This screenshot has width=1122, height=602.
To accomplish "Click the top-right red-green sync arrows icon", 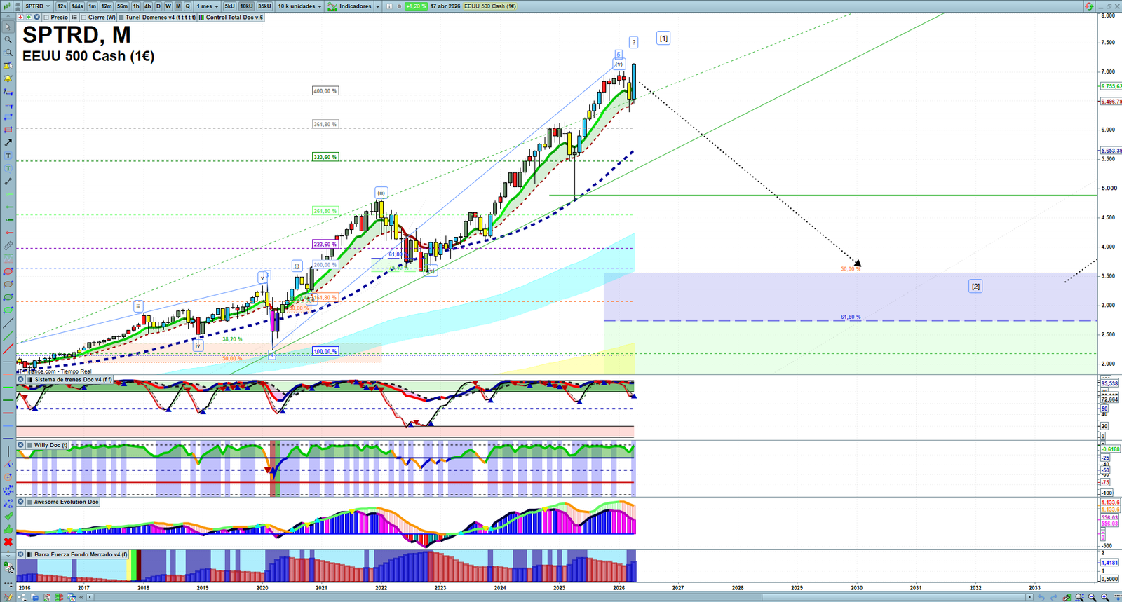I will pos(1088,6).
